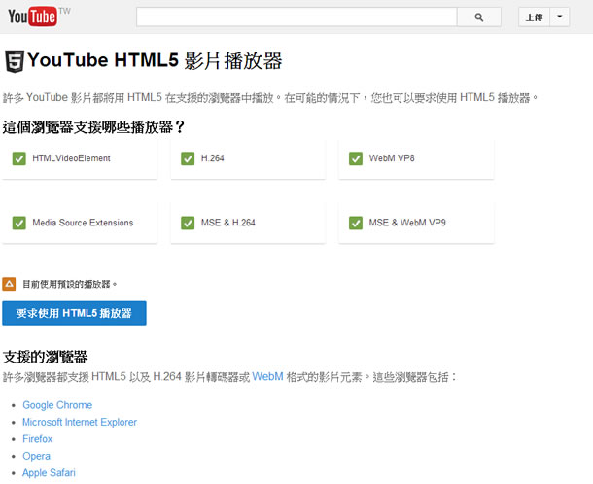Click the 'YouTube HTML5 影片播放器' heading

pos(155,60)
